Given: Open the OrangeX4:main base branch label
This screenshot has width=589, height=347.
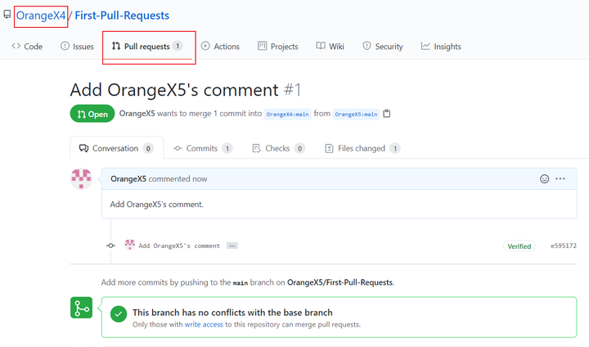Looking at the screenshot, I should pos(287,114).
